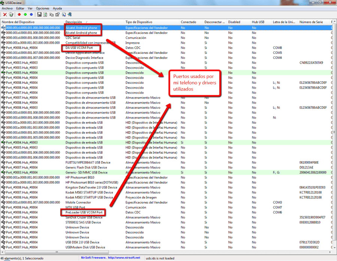This screenshot has height=261, width=337.
Task: Click the red X uninstall devices icon
Action: click(5, 15)
